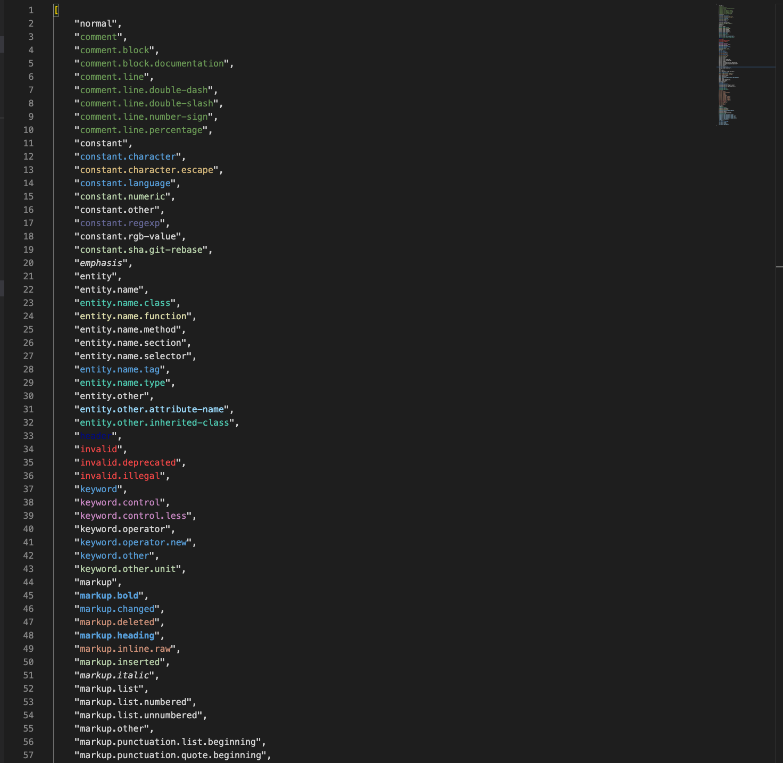Click the "entity.name" string on line 22
Viewport: 783px width, 763px height.
[x=109, y=289]
